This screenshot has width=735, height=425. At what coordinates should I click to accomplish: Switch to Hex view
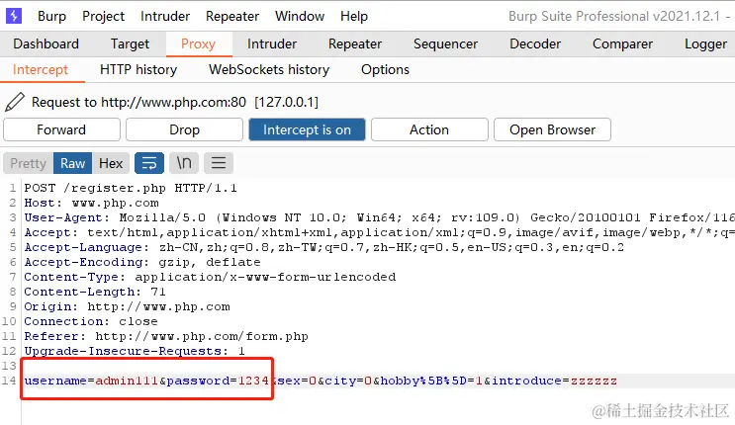coord(111,163)
